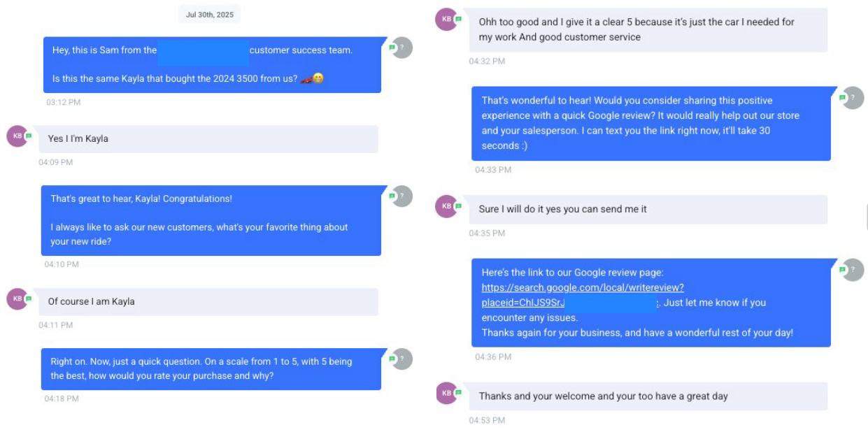Click the agent avatar beside the "Hey, this is Sam" message
The image size is (868, 432).
click(x=402, y=48)
